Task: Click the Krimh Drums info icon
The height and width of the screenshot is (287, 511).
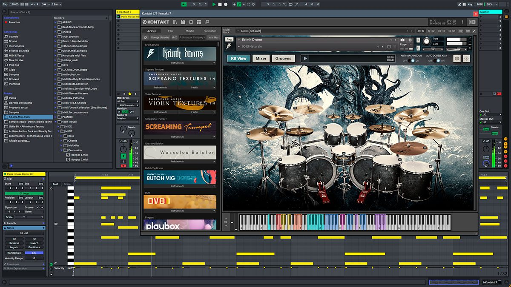Action: click(466, 59)
